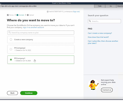
Task: Click the PFCompany2 company name text
Action: (x=20, y=48)
